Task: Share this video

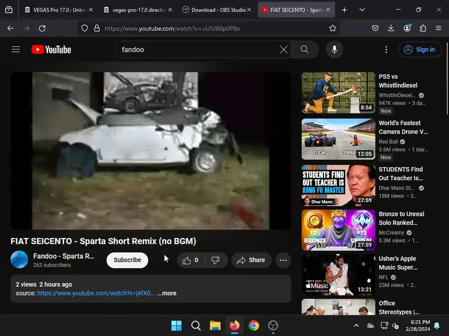Action: [251, 260]
